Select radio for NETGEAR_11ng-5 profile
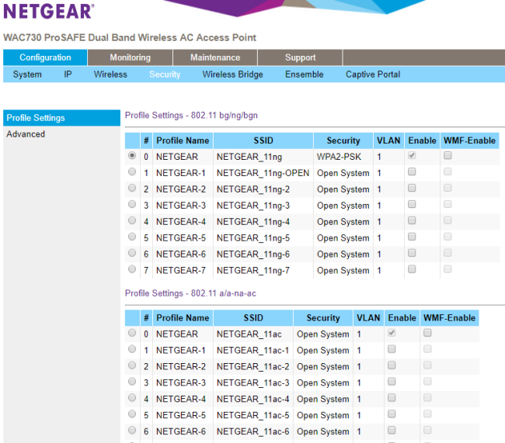Viewport: 505px width, 443px height. pos(132,237)
